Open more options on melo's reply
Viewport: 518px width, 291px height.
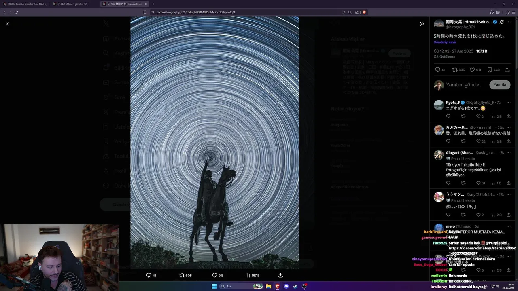pos(509,226)
